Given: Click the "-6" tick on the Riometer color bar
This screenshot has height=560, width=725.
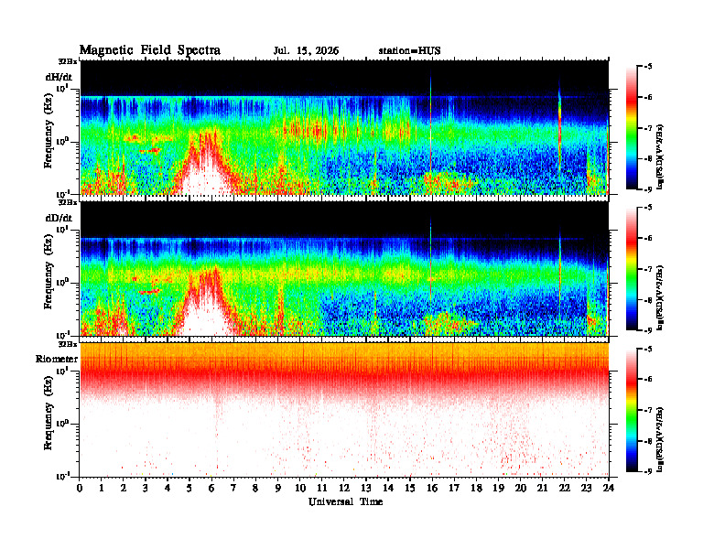Looking at the screenshot, I should [648, 379].
